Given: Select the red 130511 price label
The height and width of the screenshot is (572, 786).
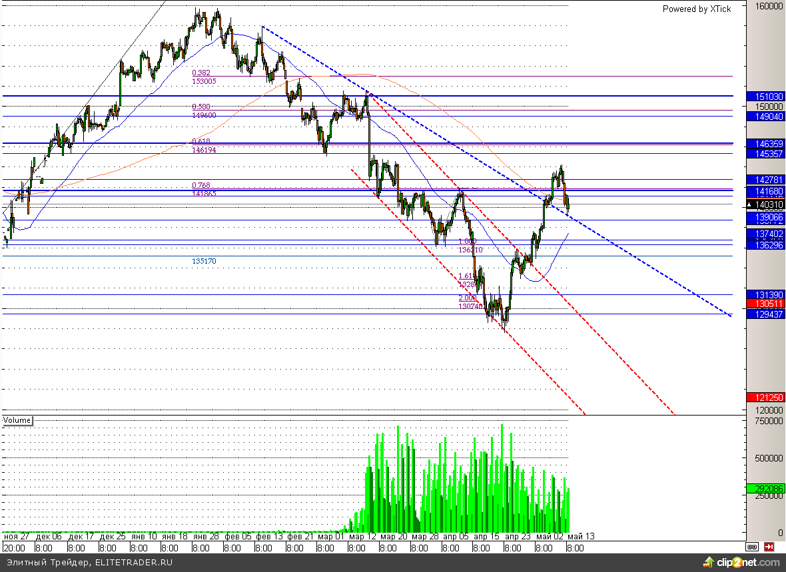Looking at the screenshot, I should (x=765, y=304).
